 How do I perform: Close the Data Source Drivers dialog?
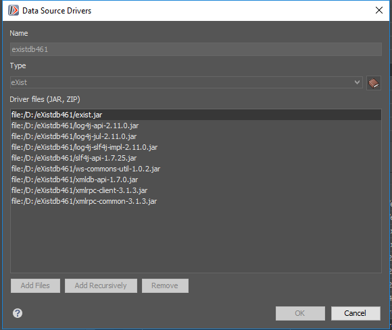coord(379,10)
